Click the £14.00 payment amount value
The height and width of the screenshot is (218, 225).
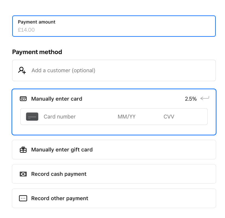click(26, 30)
